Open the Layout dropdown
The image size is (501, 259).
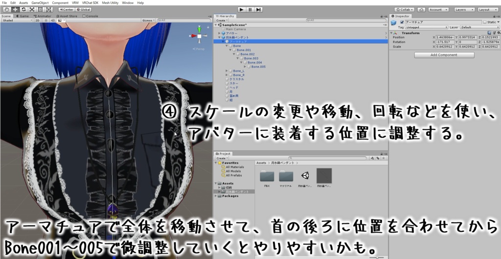[488, 10]
